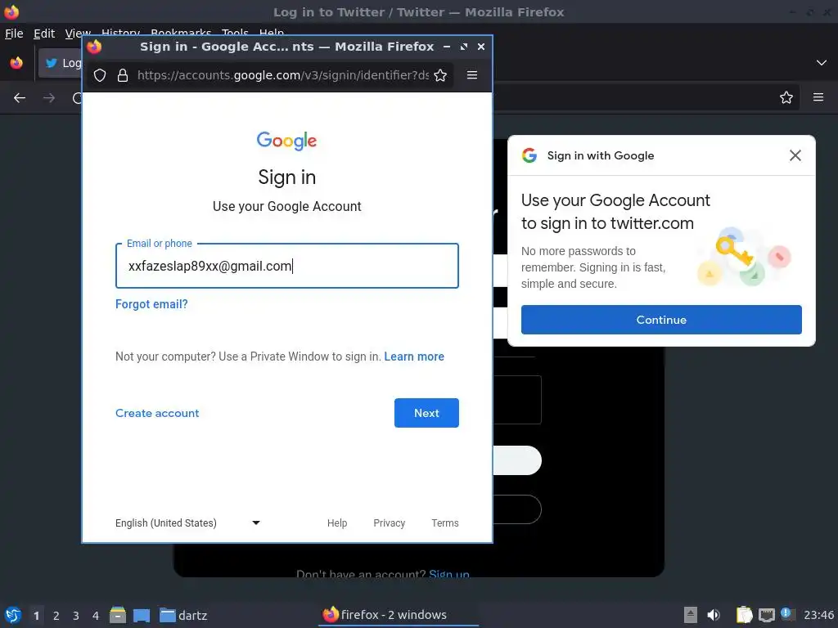The image size is (838, 628).
Task: Open the Learn more link
Action: [414, 357]
